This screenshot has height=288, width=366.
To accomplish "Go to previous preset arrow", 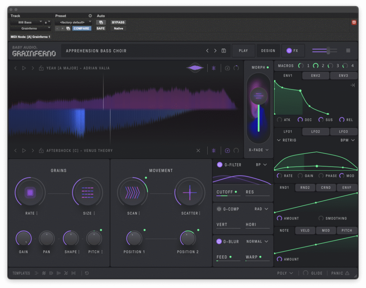I will click(207, 51).
